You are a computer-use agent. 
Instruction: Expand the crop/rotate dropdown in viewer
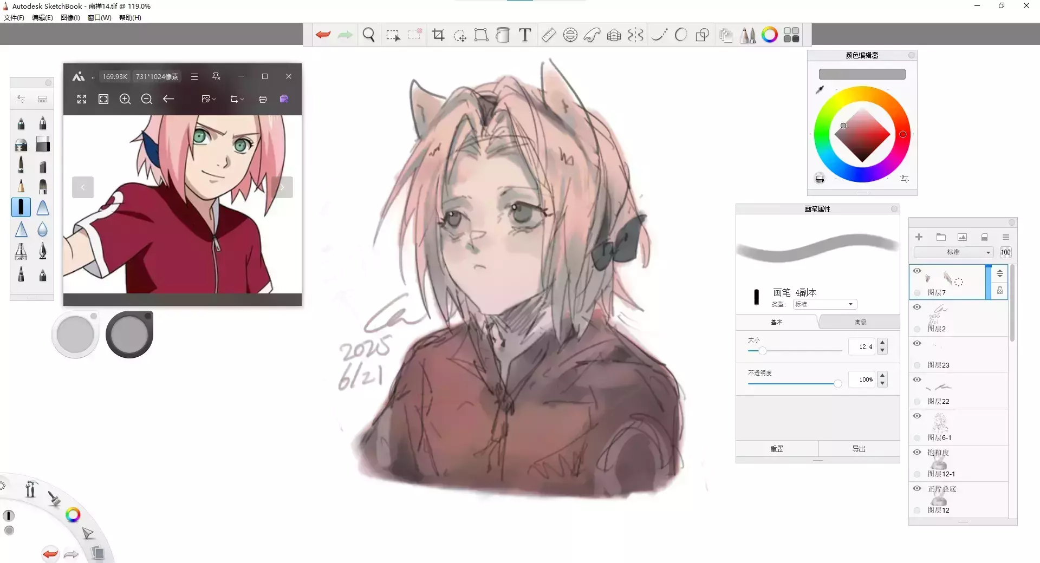click(x=237, y=99)
